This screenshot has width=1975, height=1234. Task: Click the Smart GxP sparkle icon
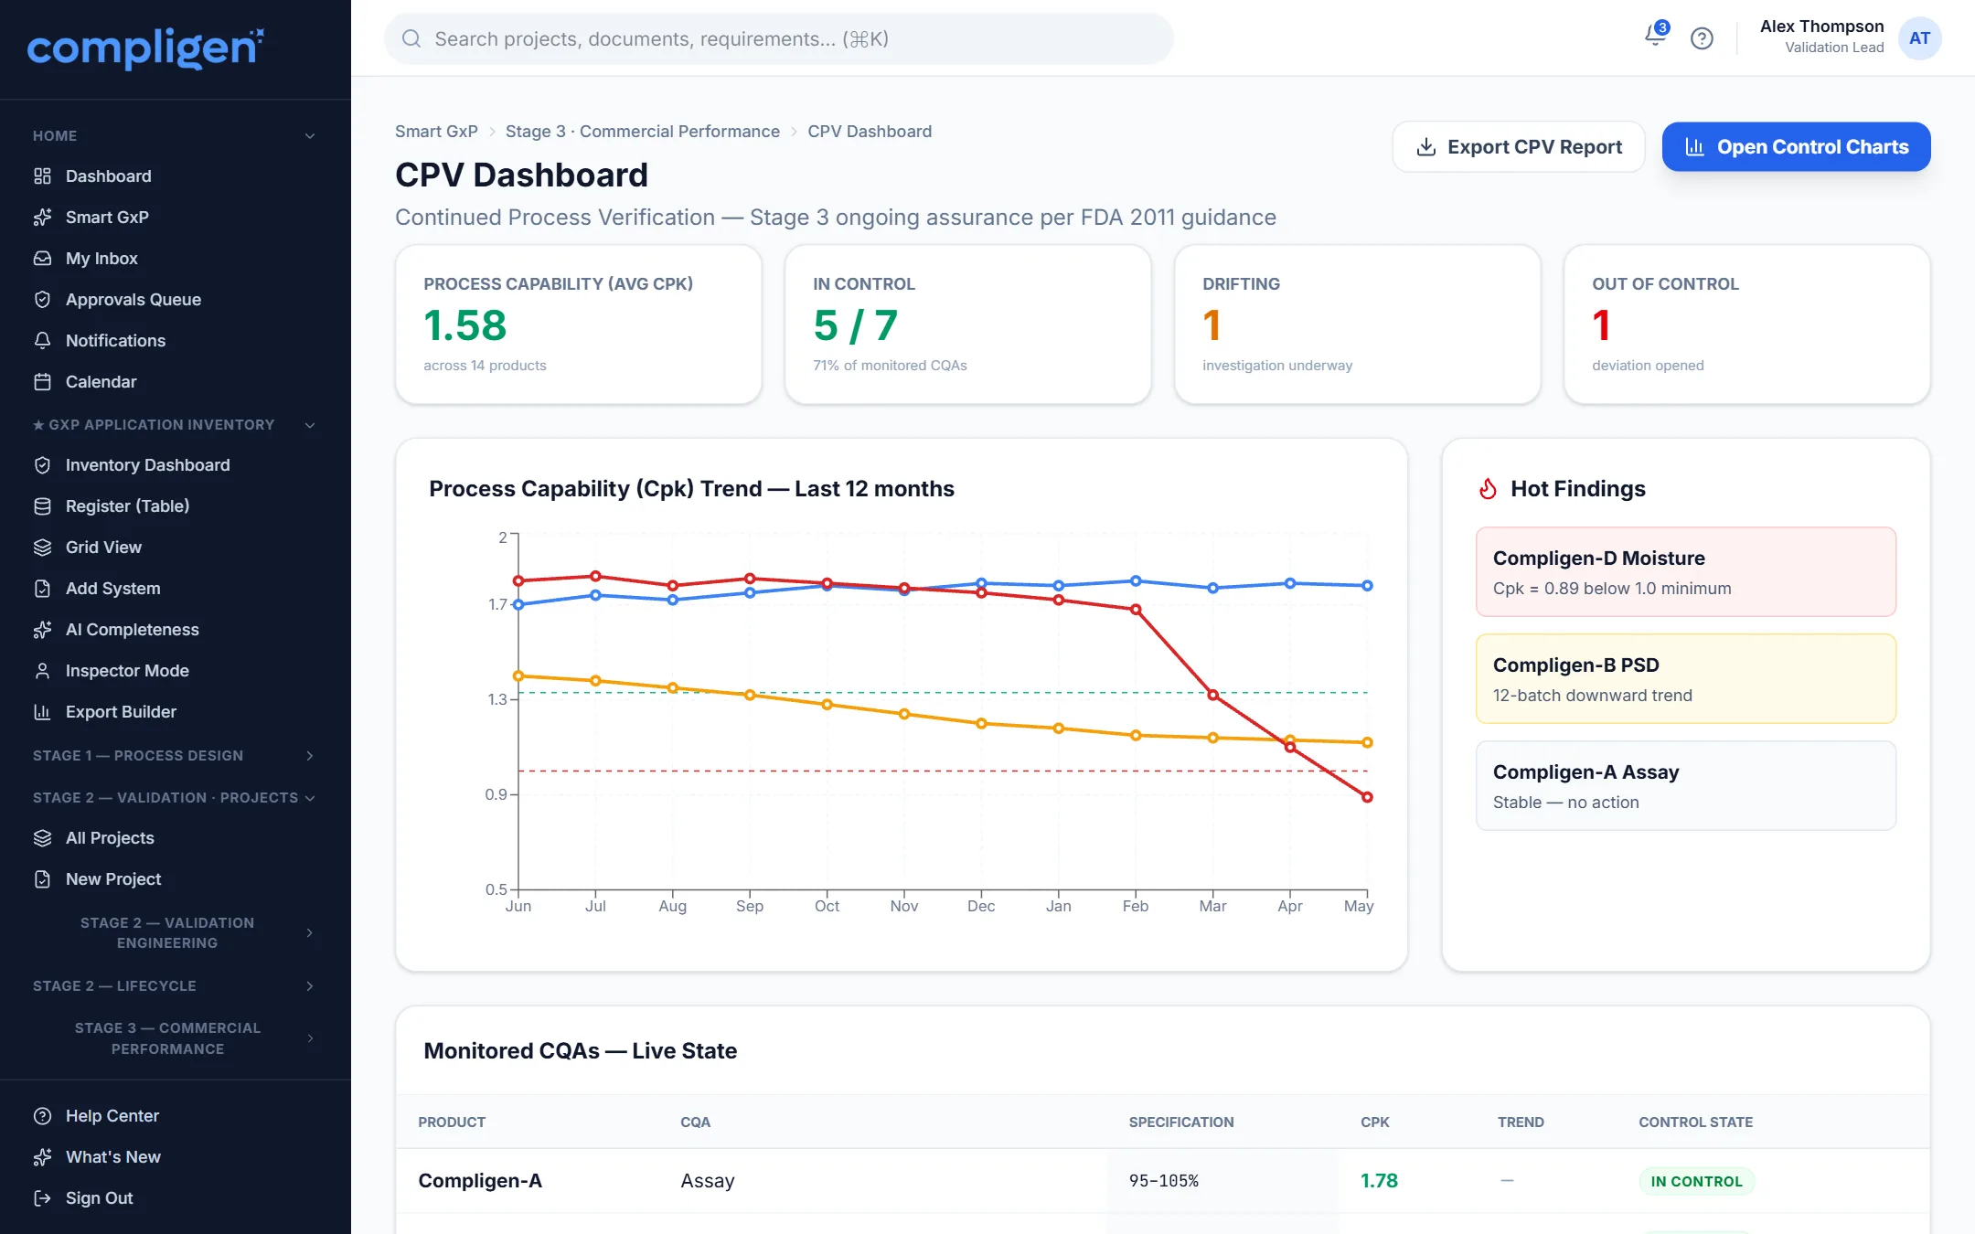42,217
